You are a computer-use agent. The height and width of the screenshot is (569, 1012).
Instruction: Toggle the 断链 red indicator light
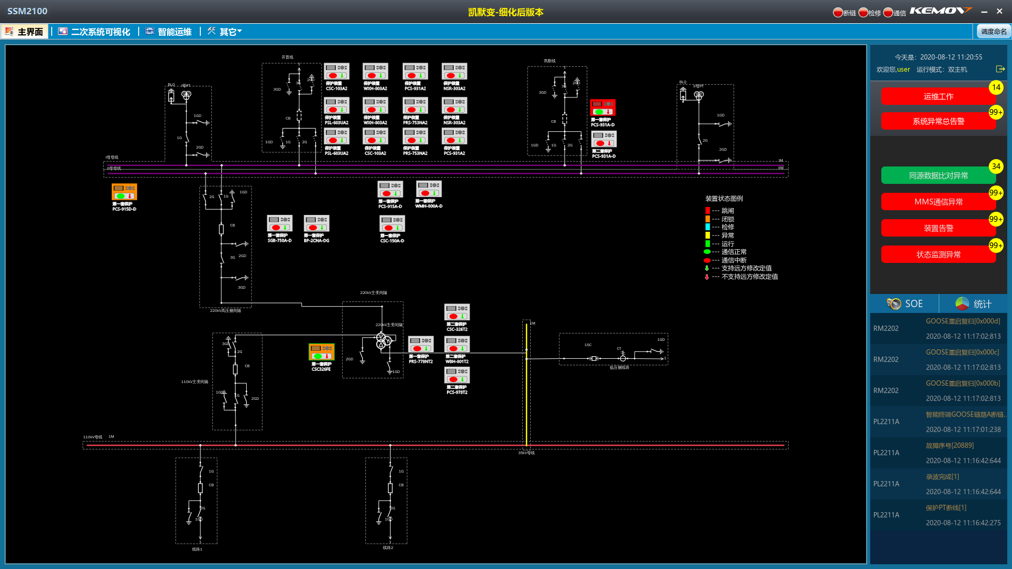[x=838, y=12]
